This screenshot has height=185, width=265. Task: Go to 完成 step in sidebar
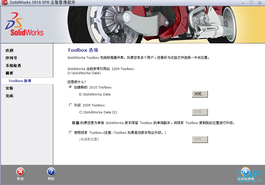(10, 96)
